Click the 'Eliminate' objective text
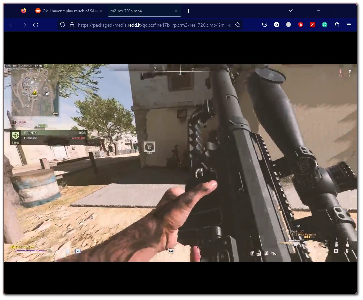This screenshot has height=300, width=363. (x=30, y=138)
